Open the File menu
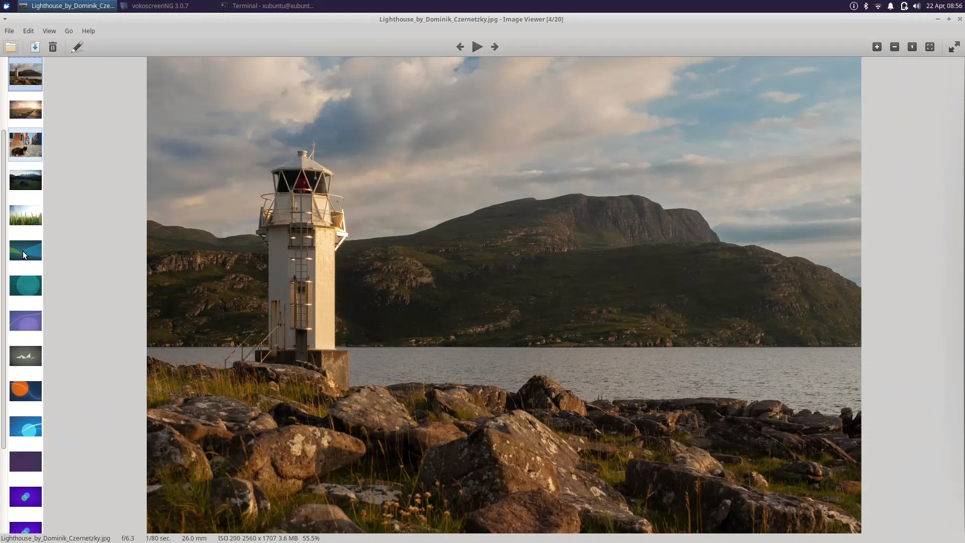The image size is (965, 543). (9, 31)
